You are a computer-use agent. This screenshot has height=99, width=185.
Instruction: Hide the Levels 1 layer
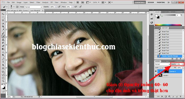156,75
